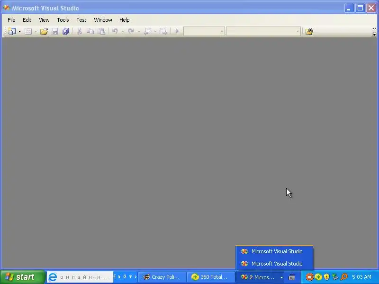This screenshot has width=379, height=284.
Task: Minimize the Microsoft Visual Studio window
Action: [x=349, y=8]
